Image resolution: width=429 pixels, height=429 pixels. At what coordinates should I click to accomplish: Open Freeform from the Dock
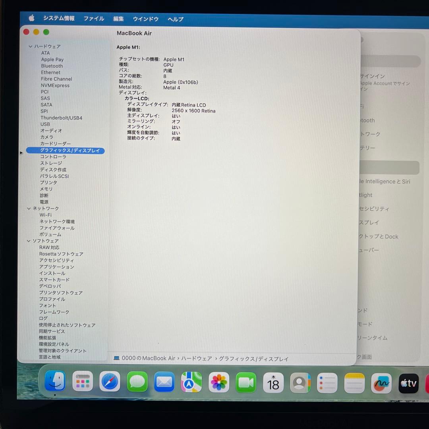point(381,383)
